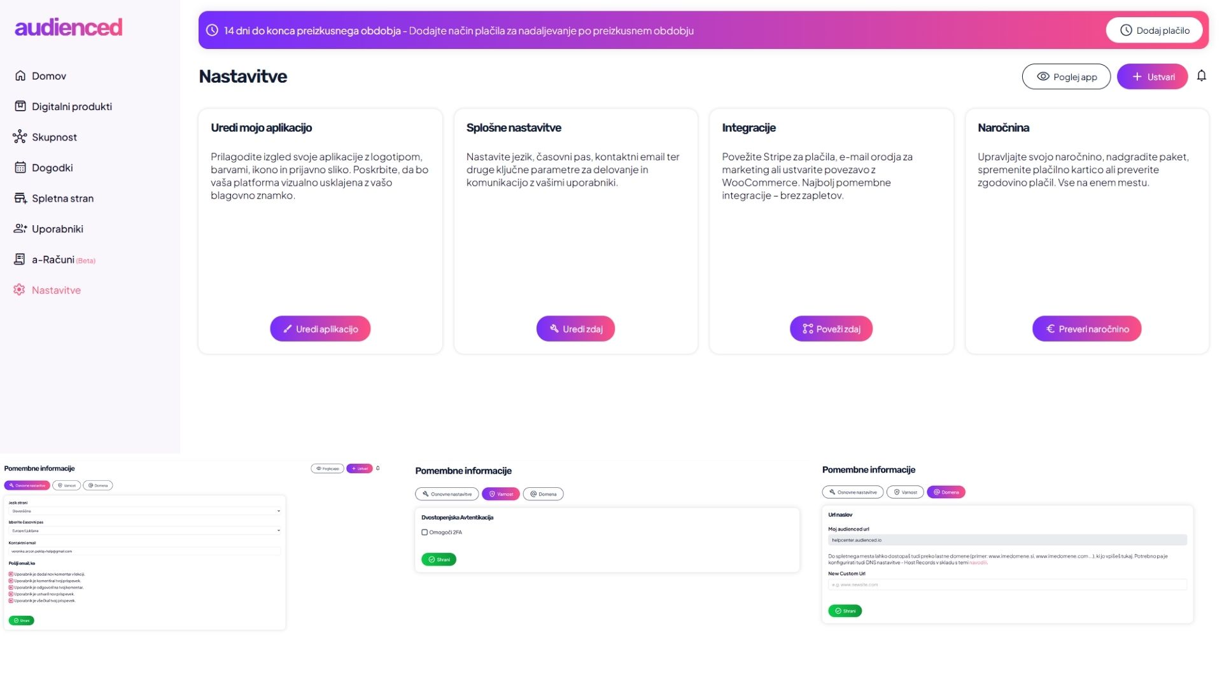Open Uporabniki using its people icon
The height and width of the screenshot is (687, 1222).
click(20, 228)
